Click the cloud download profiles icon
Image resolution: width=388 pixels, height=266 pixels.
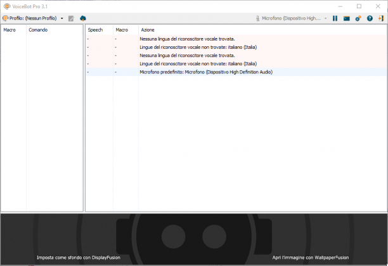point(83,18)
